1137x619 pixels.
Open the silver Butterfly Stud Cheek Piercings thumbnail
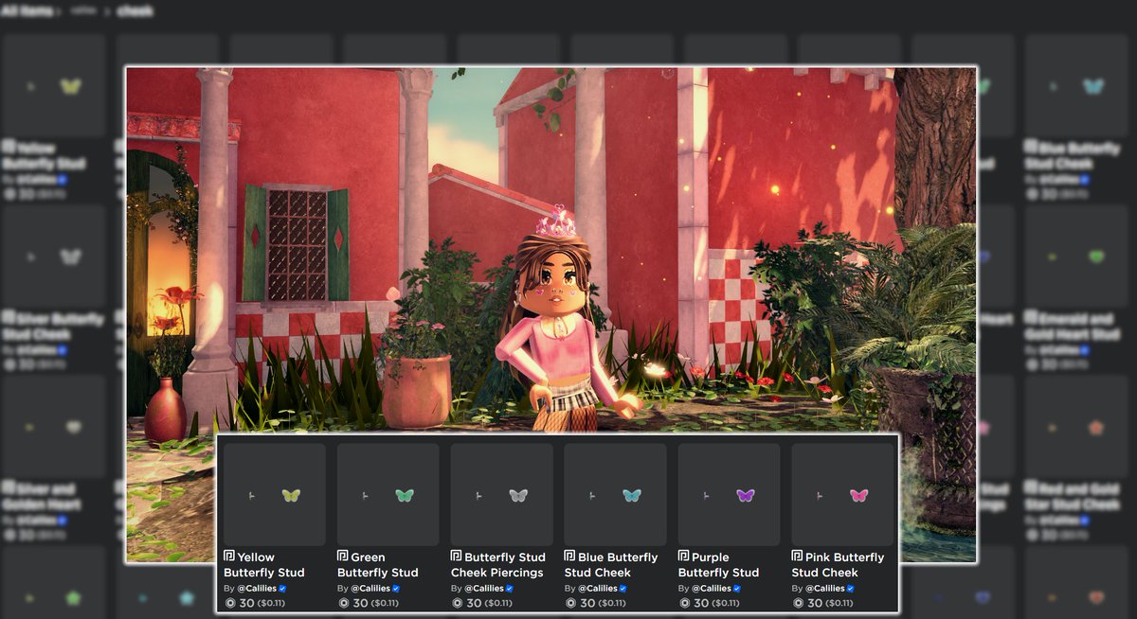(x=502, y=495)
